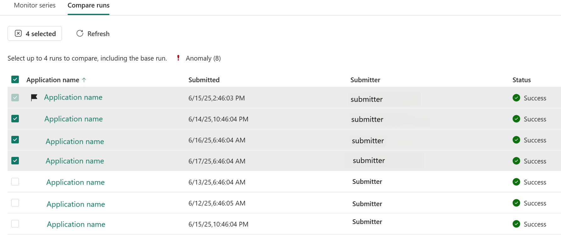The image size is (561, 235).
Task: Open Application name link for 6/16/25 run
Action: tap(75, 142)
